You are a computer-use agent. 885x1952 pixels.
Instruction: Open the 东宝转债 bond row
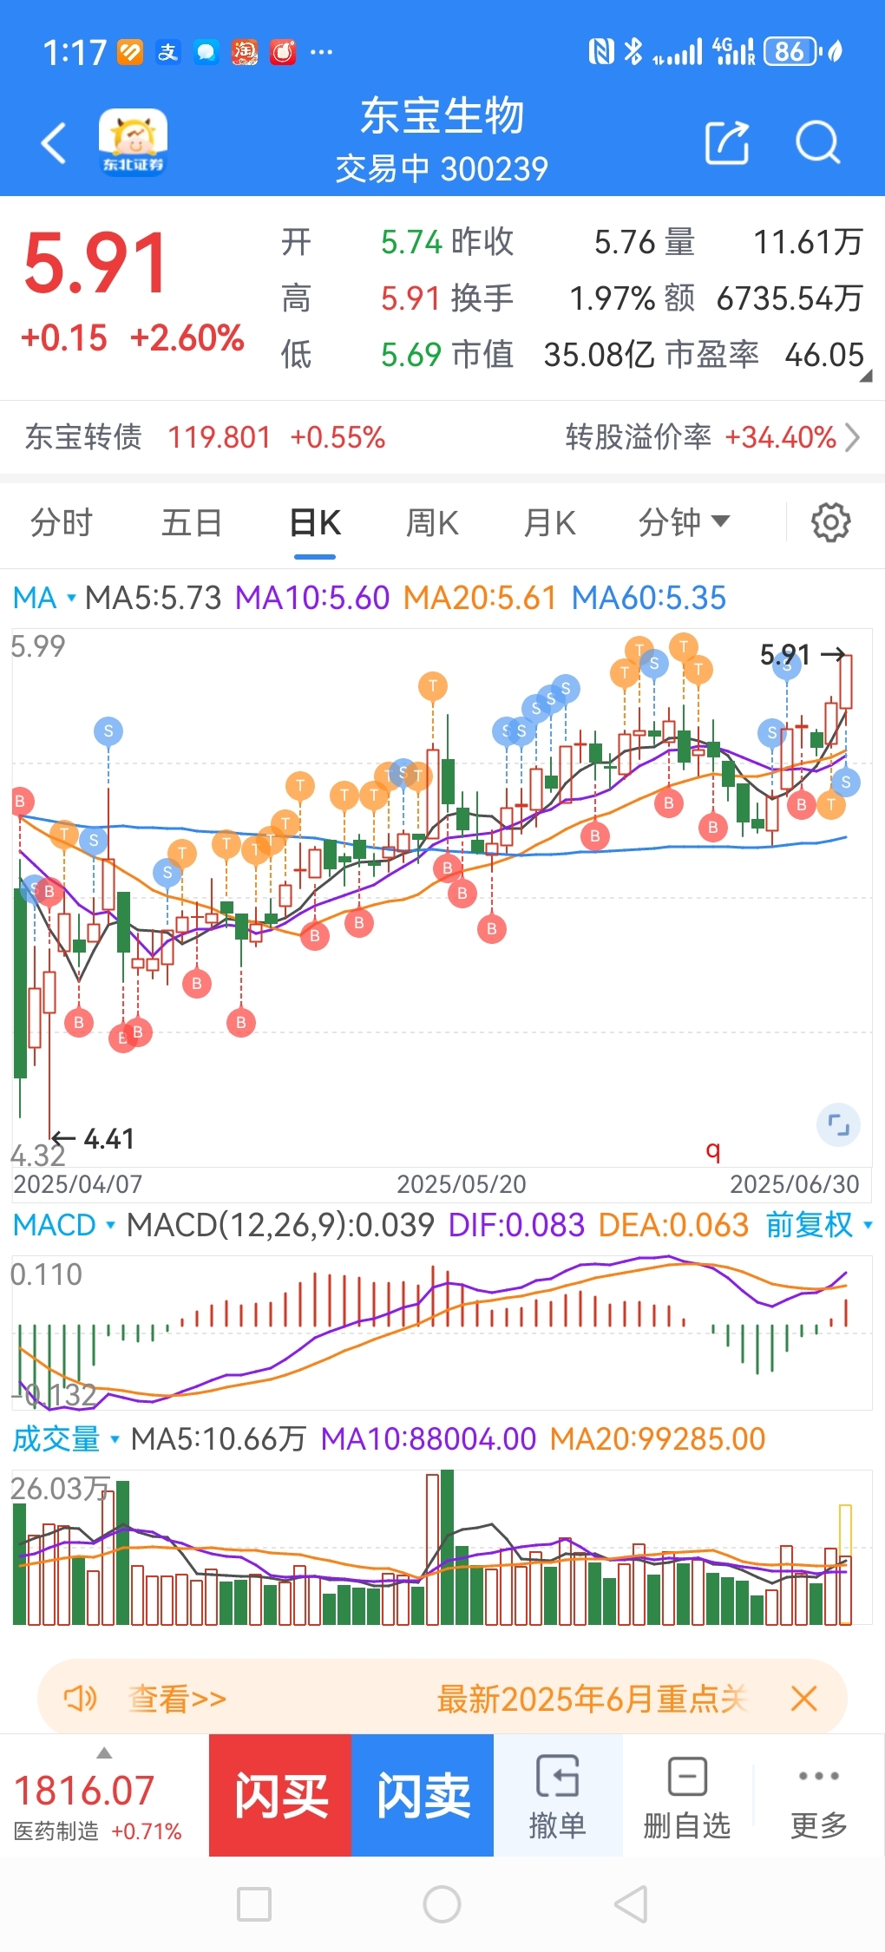442,437
